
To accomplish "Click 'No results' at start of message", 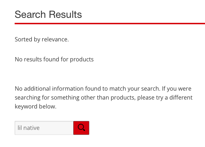I will click(x=28, y=59).
